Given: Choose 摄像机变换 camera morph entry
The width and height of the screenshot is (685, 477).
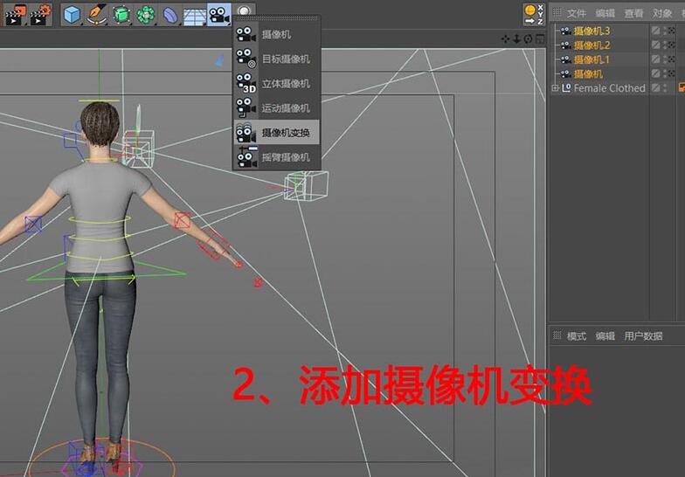Looking at the screenshot, I should pos(276,133).
